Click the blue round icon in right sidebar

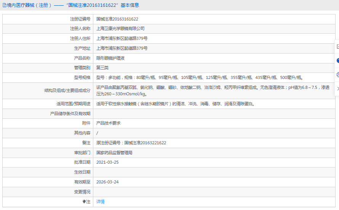(337, 60)
